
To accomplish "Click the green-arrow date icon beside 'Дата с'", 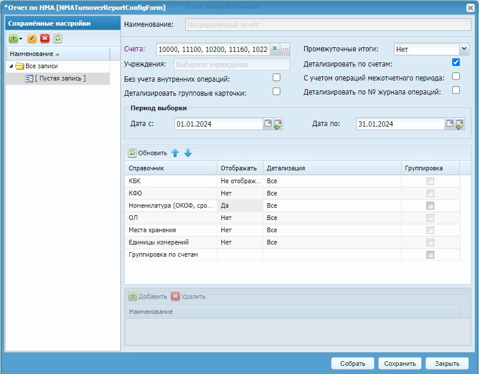I will (x=278, y=124).
